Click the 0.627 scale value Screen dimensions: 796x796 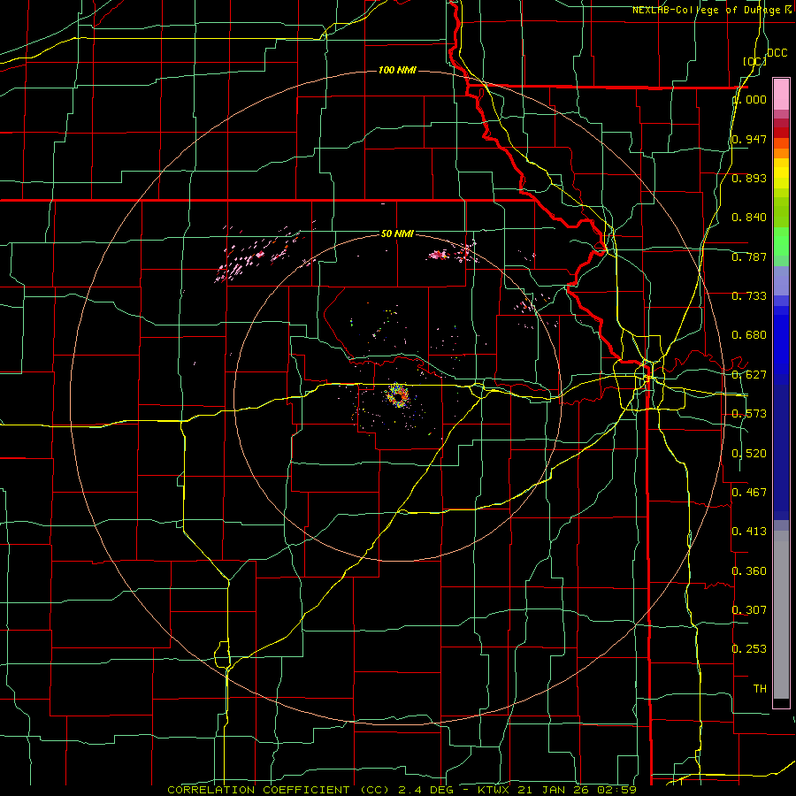pyautogui.click(x=749, y=375)
